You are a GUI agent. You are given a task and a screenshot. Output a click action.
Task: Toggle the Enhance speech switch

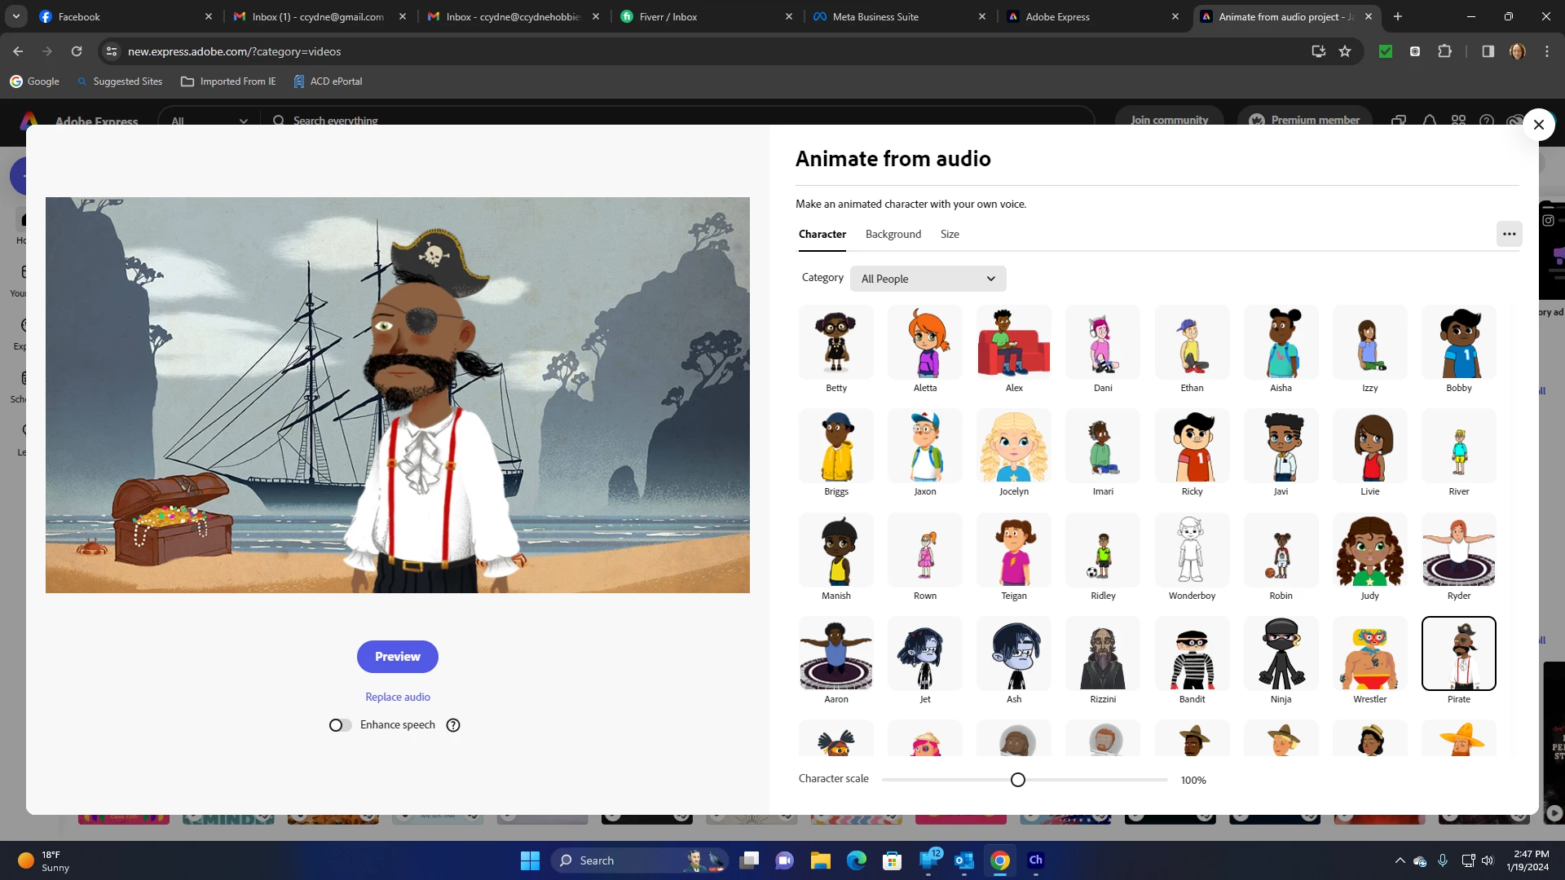click(x=340, y=725)
